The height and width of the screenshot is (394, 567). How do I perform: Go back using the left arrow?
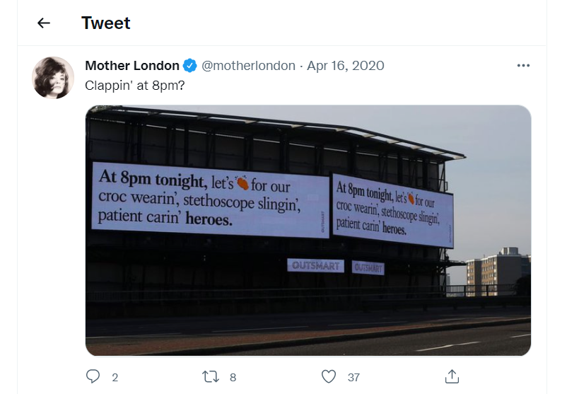coord(44,23)
